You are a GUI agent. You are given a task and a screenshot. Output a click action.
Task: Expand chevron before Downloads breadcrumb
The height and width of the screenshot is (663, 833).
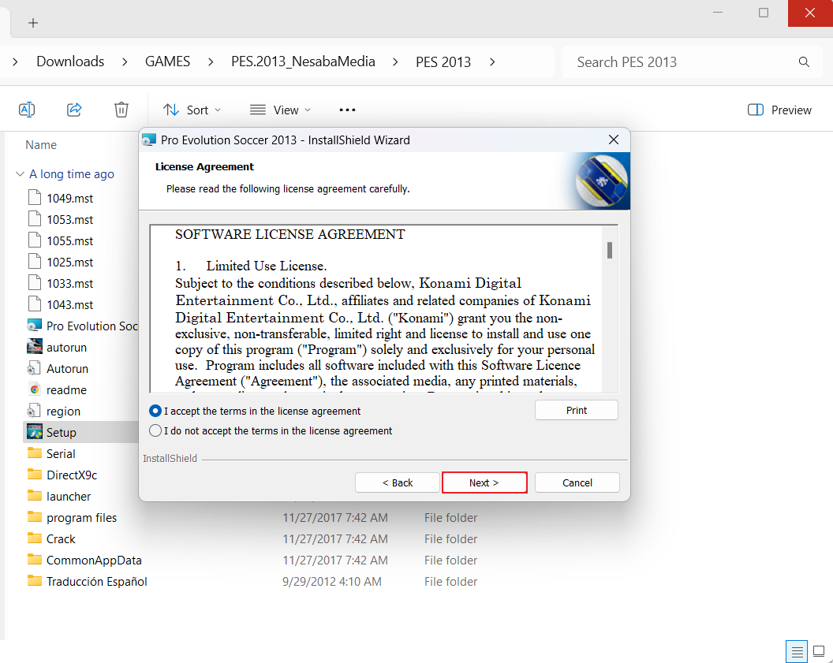(15, 62)
